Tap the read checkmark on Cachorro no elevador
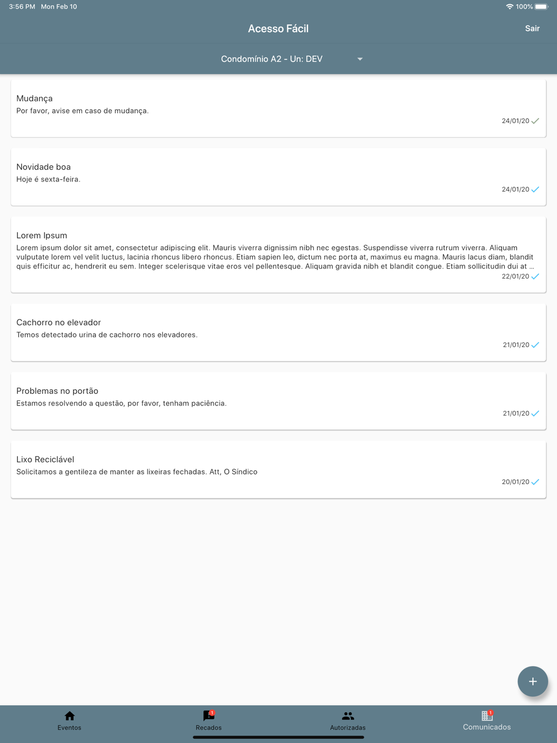This screenshot has width=557, height=743. tap(535, 345)
